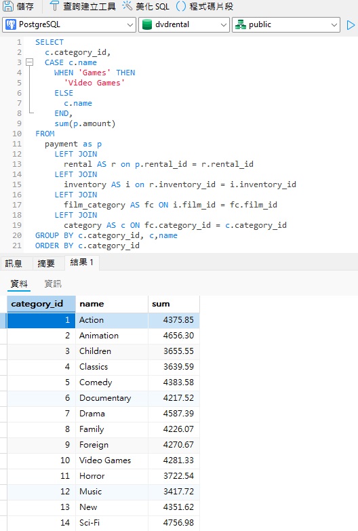Select the Children name cell
This screenshot has height=531, width=358.
click(112, 351)
